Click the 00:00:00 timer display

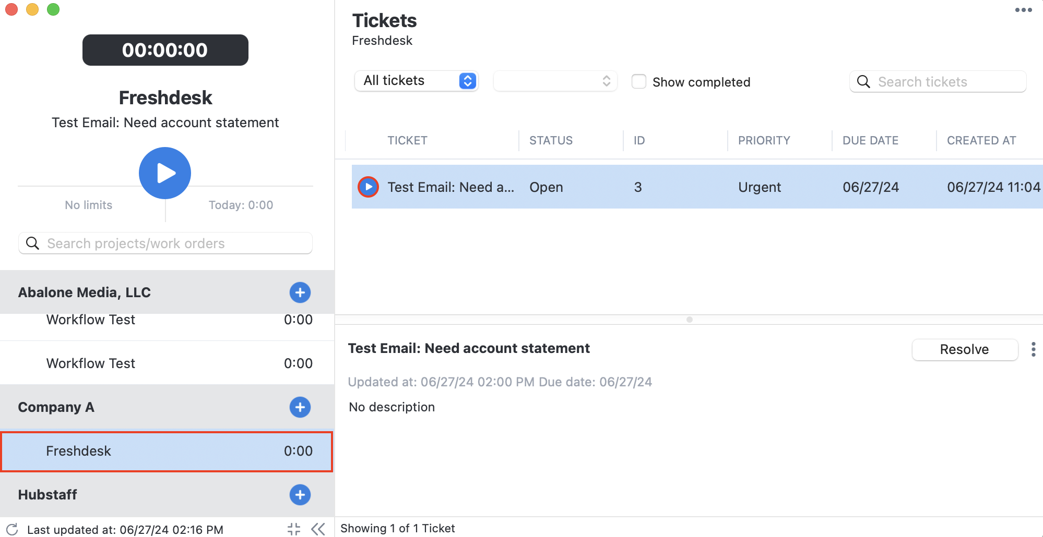(165, 50)
